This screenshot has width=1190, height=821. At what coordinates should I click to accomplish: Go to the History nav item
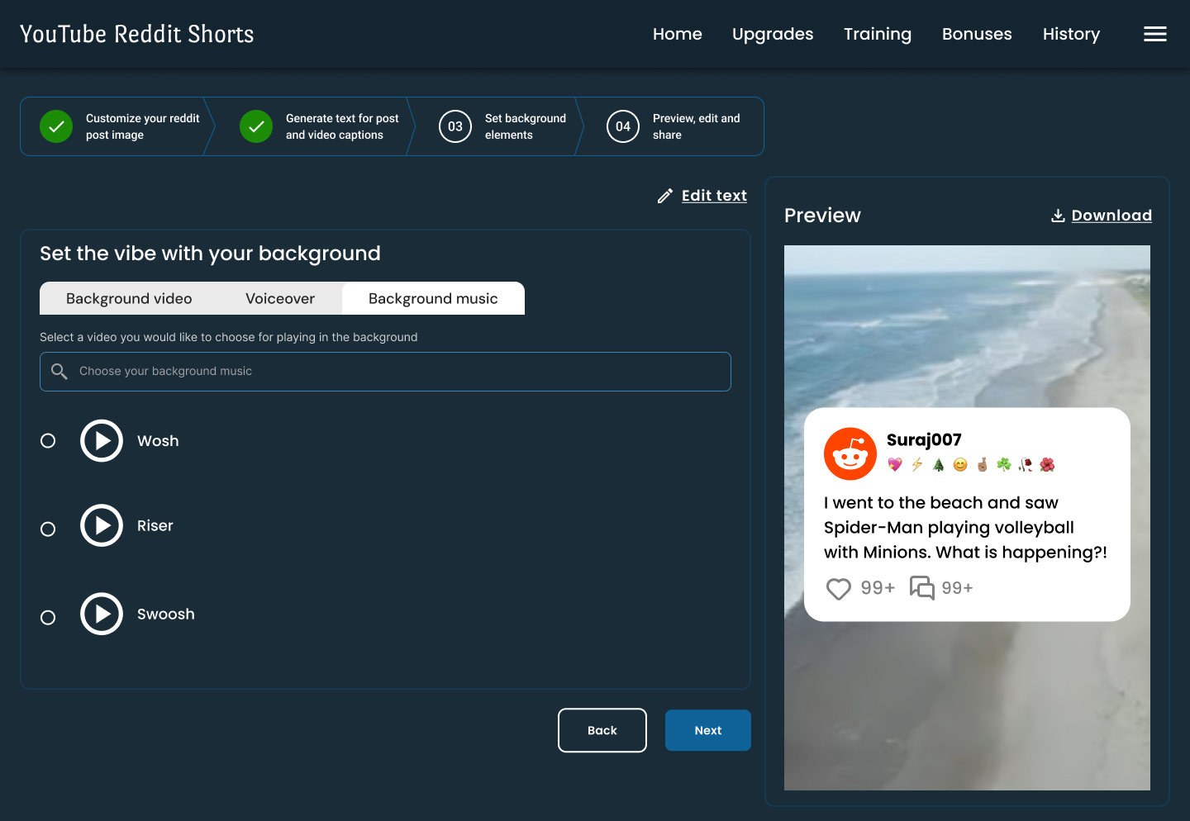1071,34
